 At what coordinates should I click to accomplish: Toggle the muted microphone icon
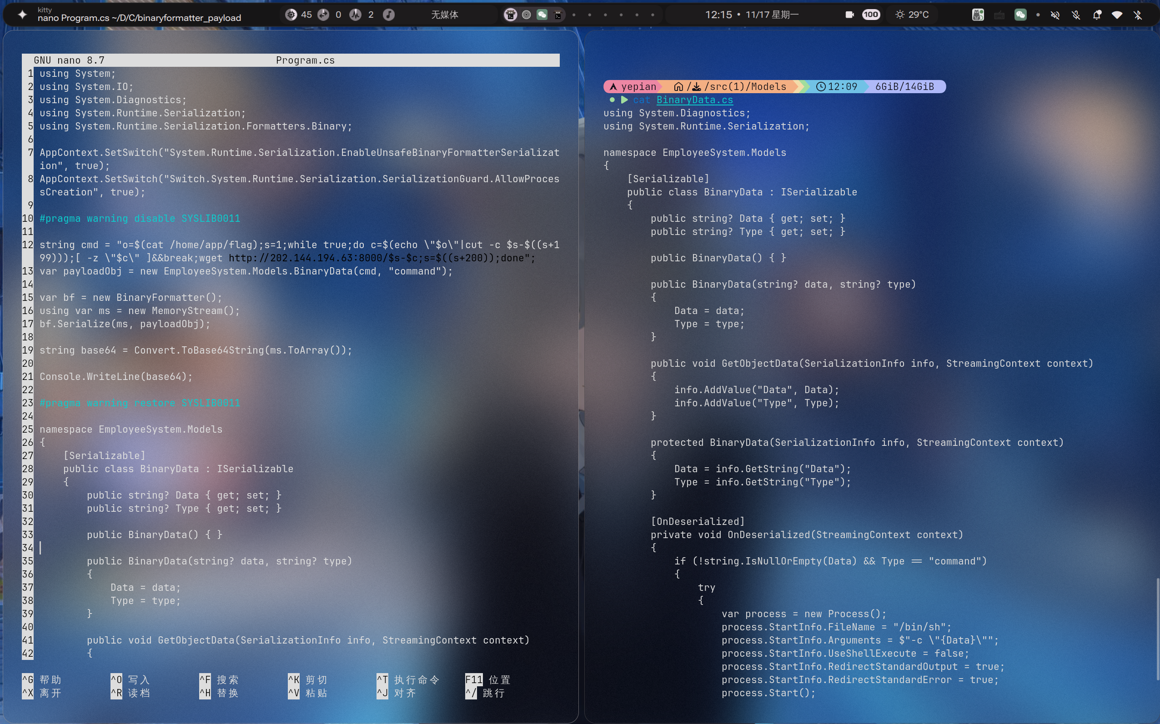(x=1076, y=15)
